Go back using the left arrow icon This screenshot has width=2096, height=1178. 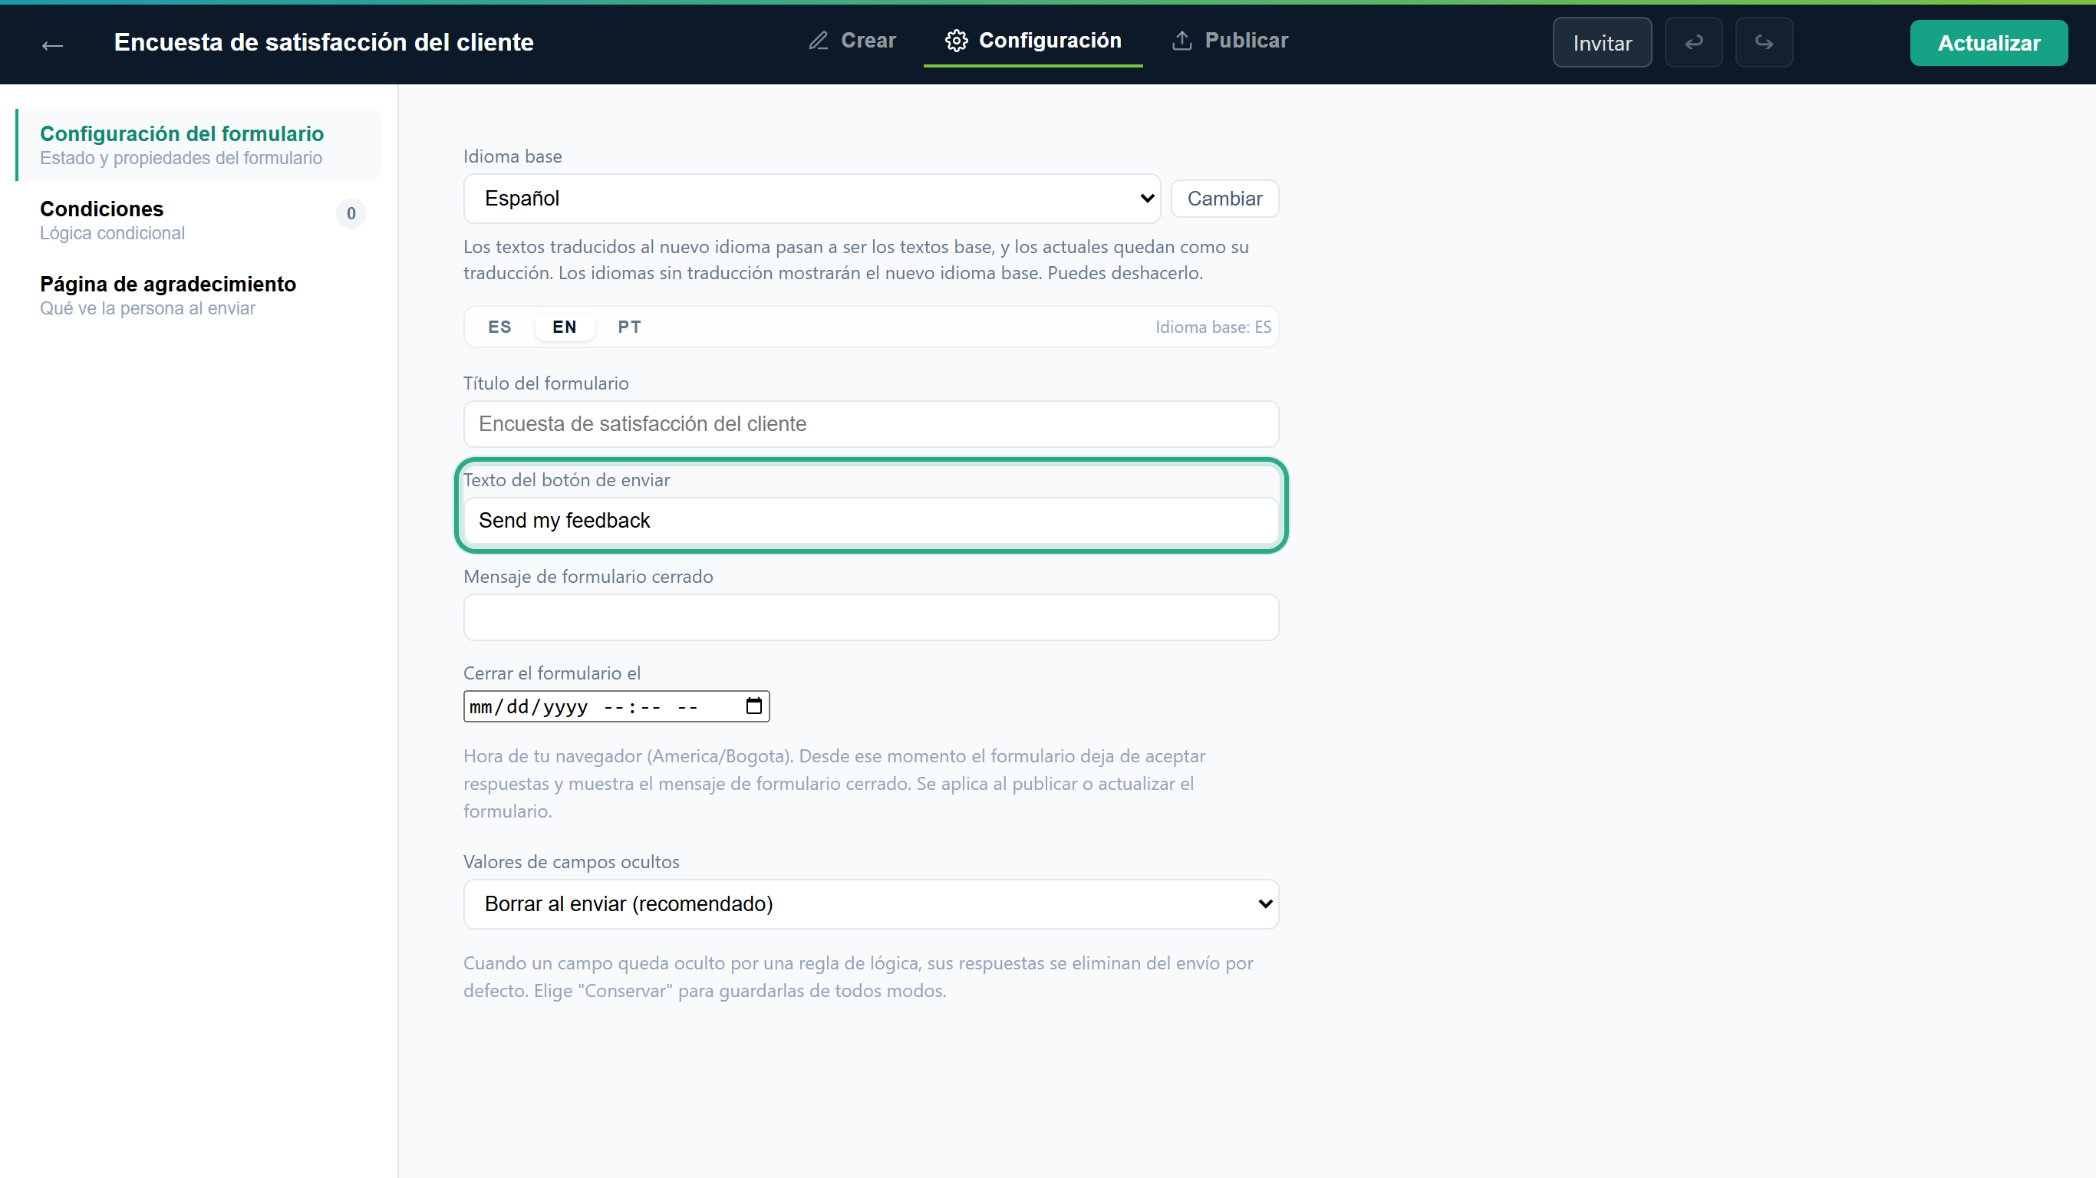point(52,44)
